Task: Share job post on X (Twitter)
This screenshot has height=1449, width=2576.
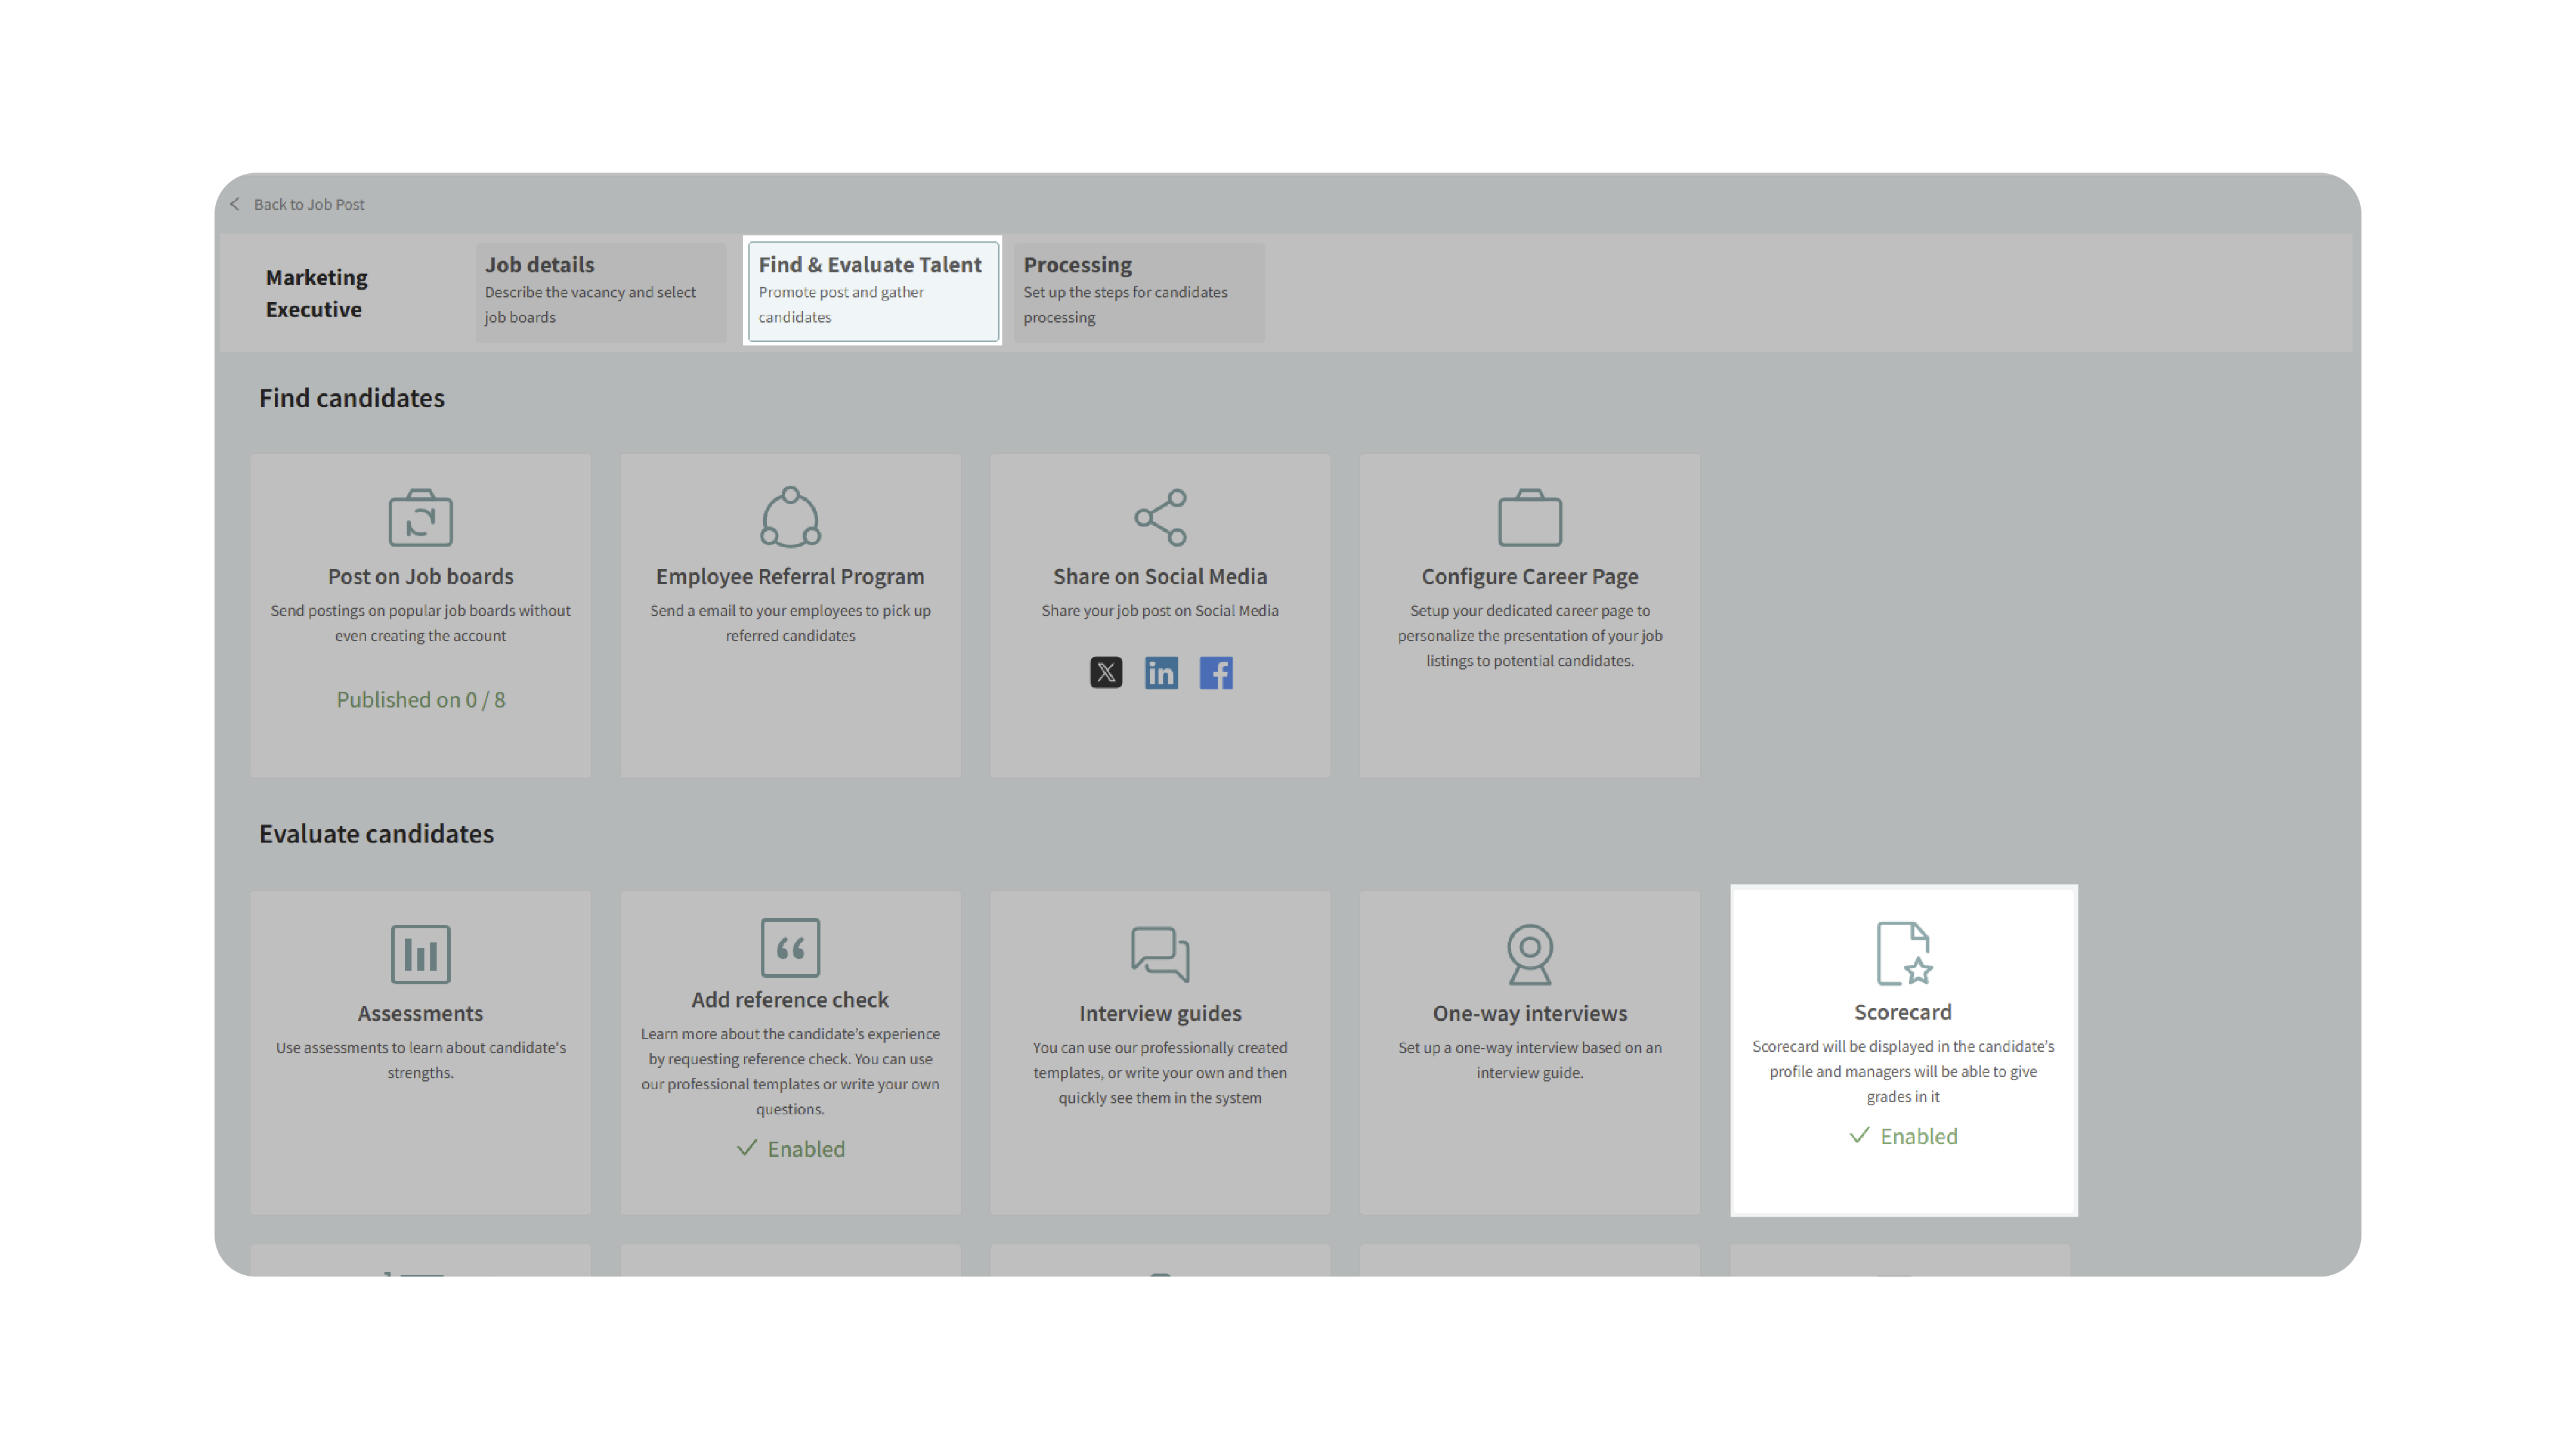Action: 1106,673
